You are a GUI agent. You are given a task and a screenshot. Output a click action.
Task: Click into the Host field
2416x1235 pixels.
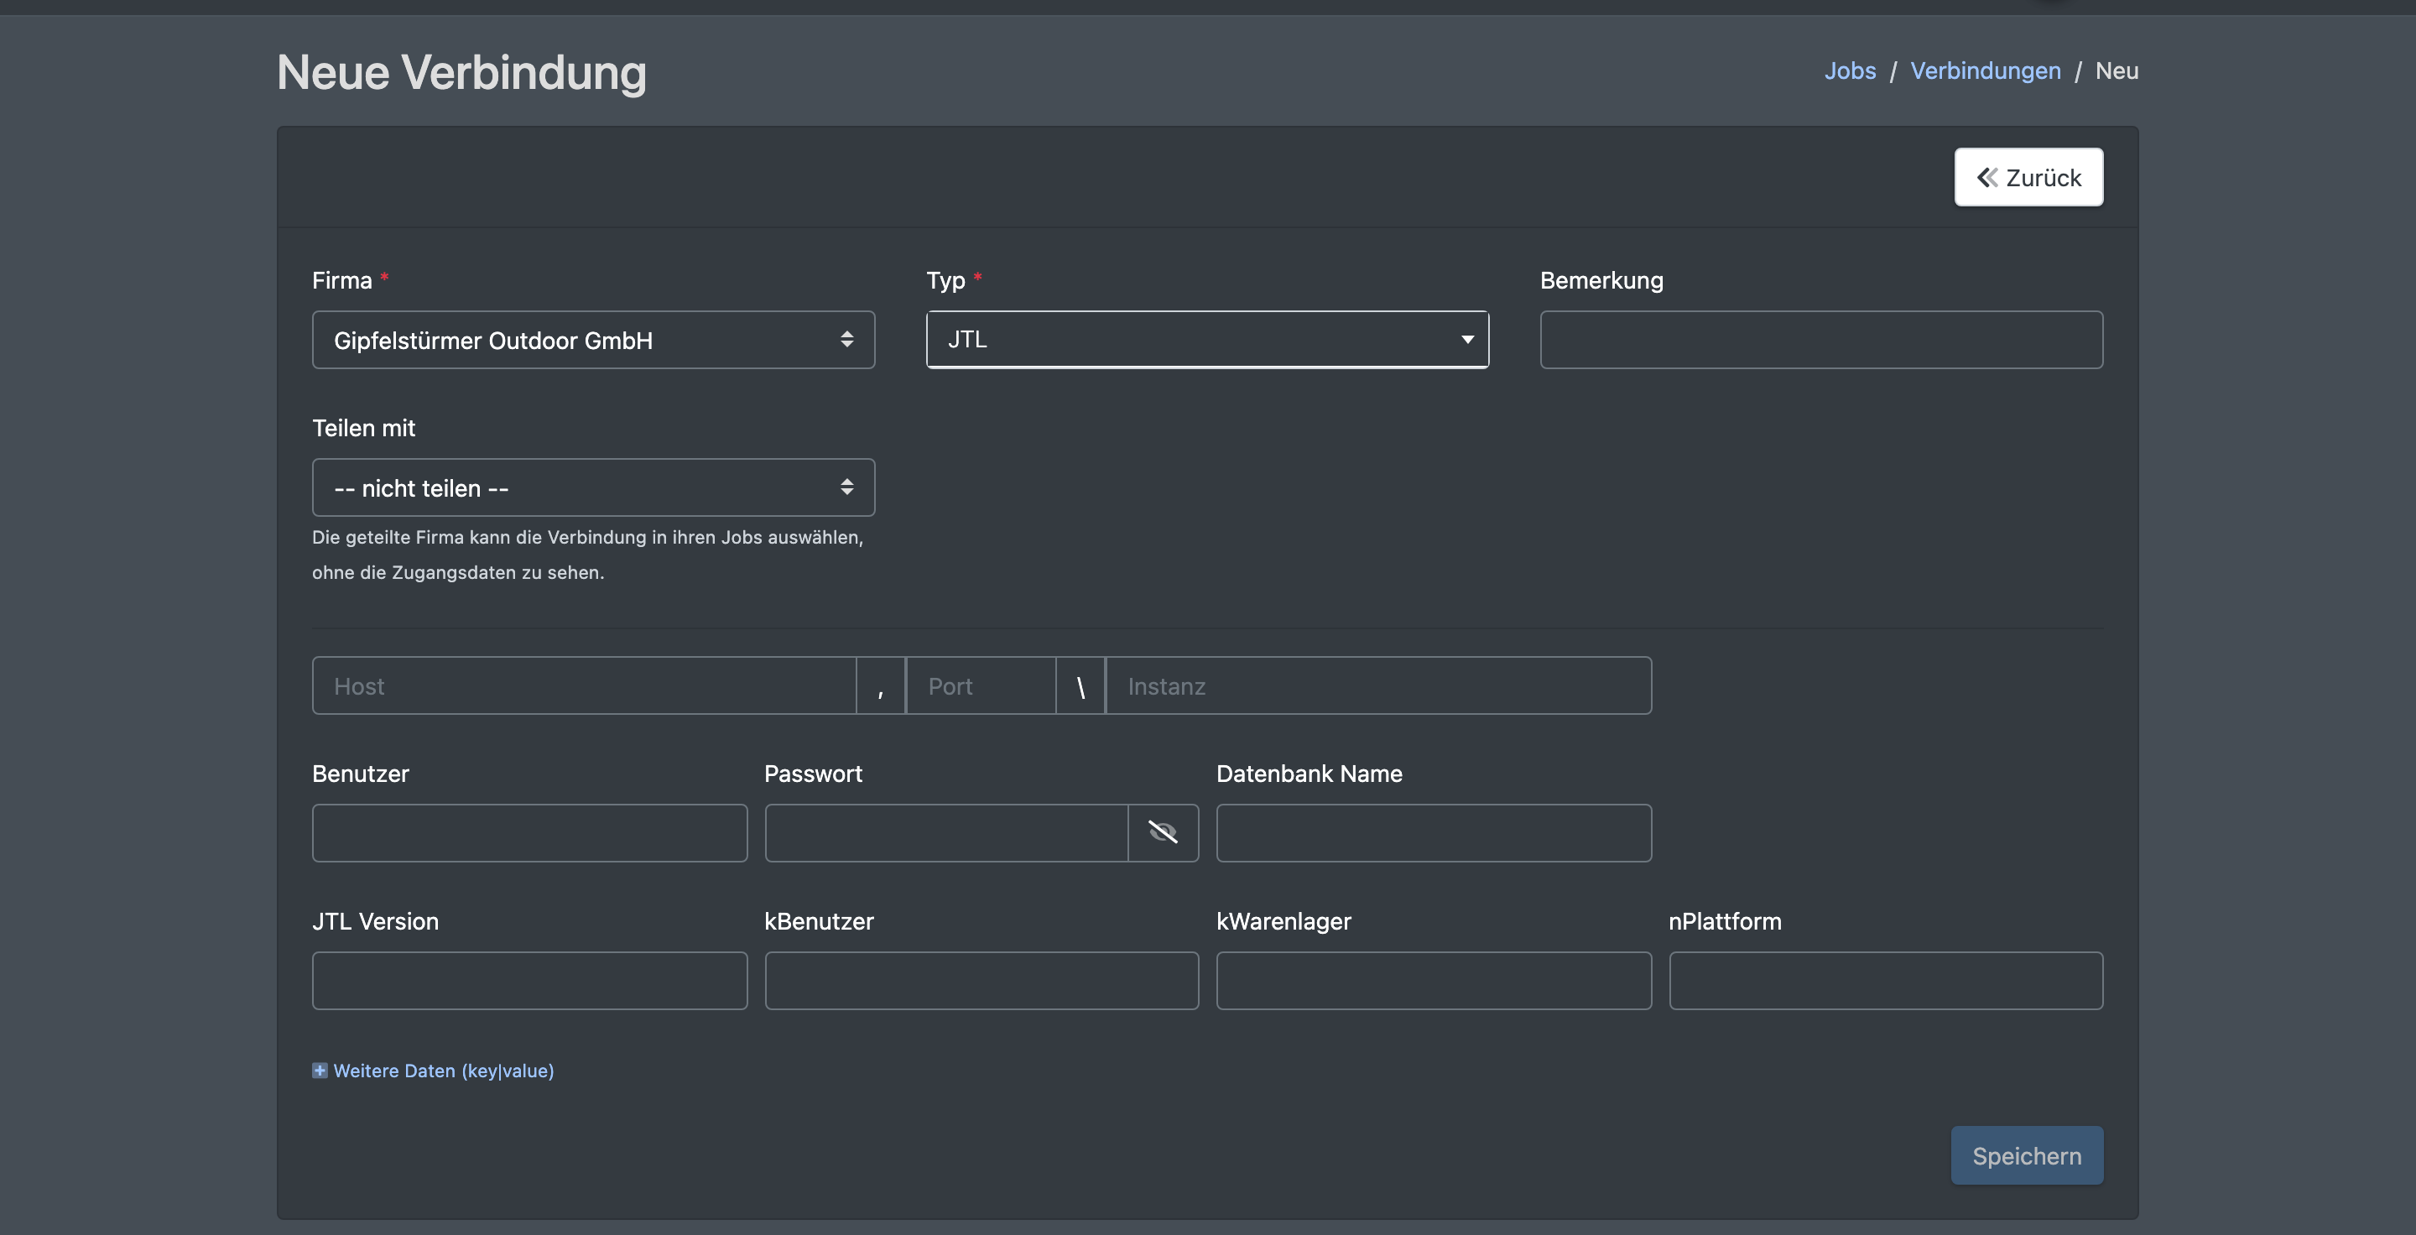tap(583, 685)
